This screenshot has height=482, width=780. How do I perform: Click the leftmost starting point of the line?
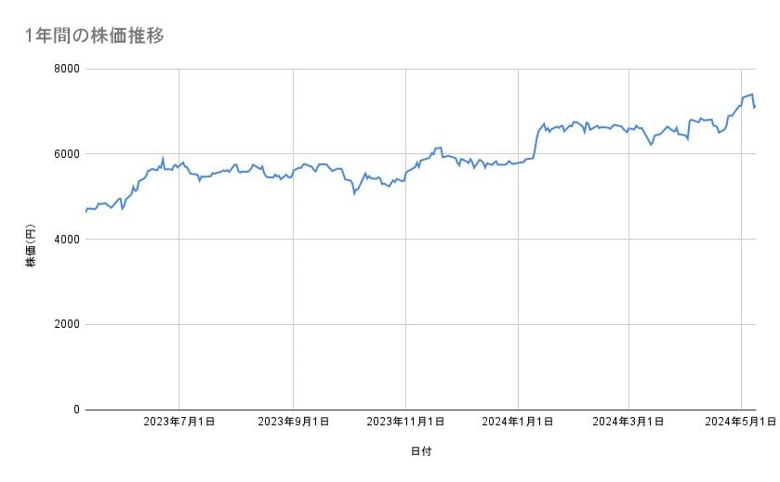coord(86,213)
